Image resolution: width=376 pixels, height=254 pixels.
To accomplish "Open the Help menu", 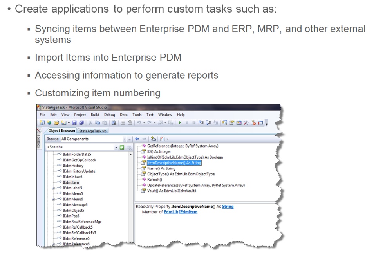I will click(181, 115).
